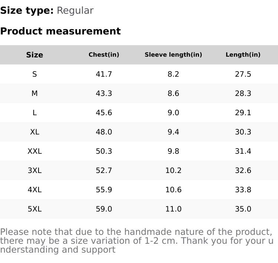Click the Chest(in) column header

click(104, 55)
